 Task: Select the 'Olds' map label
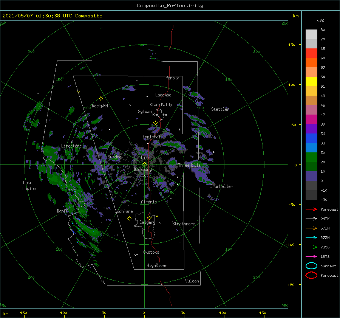point(144,158)
